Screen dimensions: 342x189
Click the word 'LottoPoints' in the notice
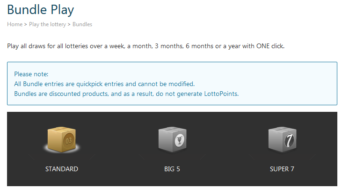pos(220,94)
